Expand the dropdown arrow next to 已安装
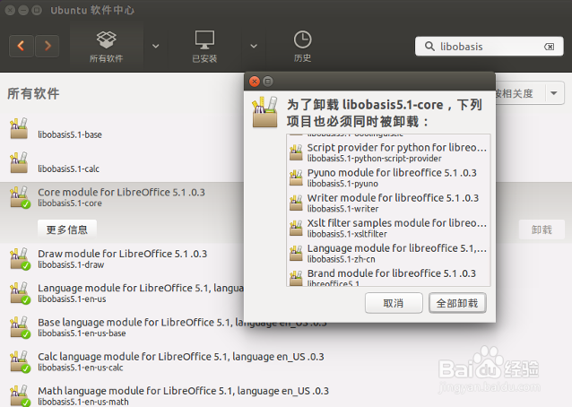 [x=254, y=47]
